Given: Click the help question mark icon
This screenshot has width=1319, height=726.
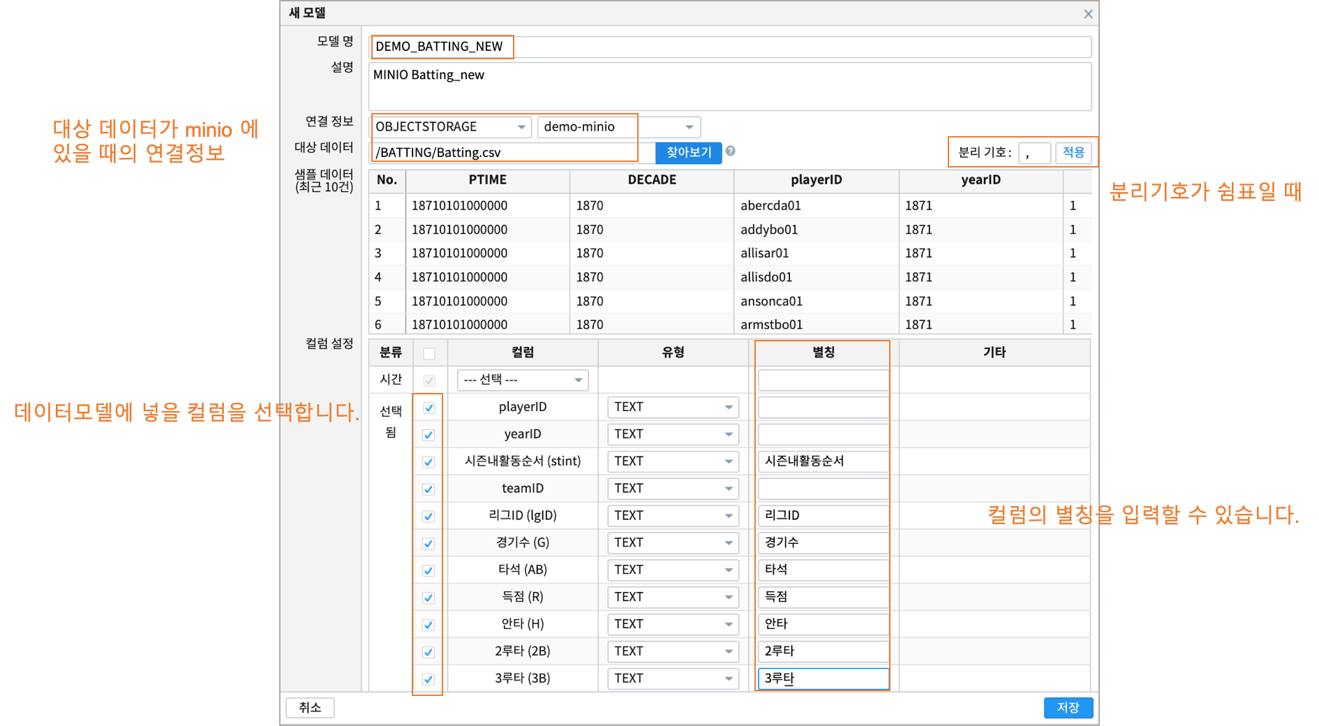Looking at the screenshot, I should [x=730, y=151].
